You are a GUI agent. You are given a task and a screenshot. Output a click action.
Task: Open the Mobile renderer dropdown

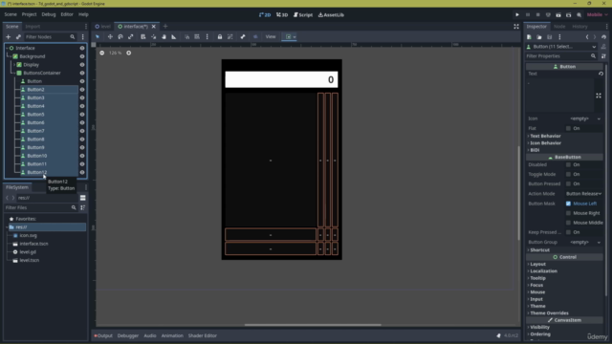click(x=597, y=15)
